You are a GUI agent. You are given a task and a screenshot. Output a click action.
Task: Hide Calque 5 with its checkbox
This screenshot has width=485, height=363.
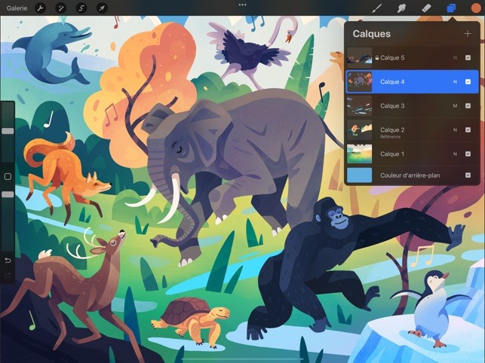click(x=468, y=58)
